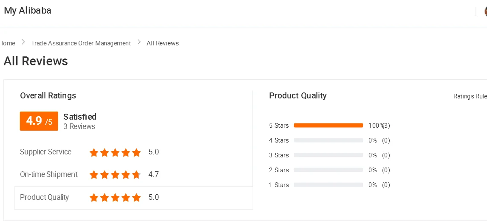Viewport: 487px width, 221px height.
Task: Select the All Reviews breadcrumb item
Action: pos(162,43)
